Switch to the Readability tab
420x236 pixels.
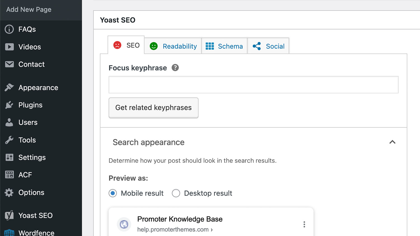[x=173, y=46]
